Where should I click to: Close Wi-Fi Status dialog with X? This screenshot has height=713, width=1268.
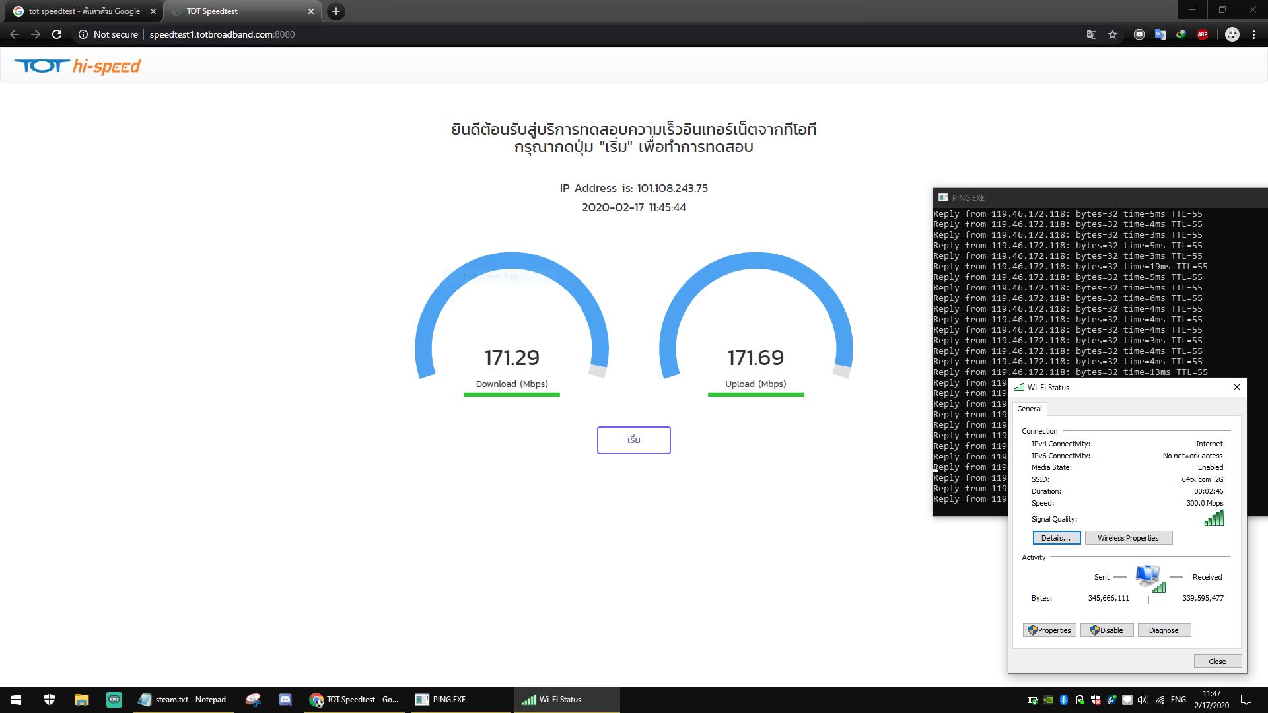pyautogui.click(x=1237, y=388)
